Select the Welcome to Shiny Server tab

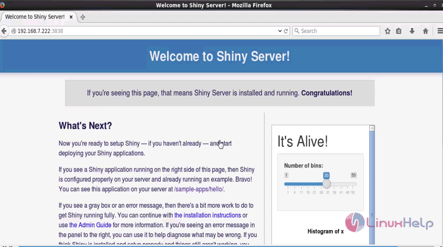point(35,17)
